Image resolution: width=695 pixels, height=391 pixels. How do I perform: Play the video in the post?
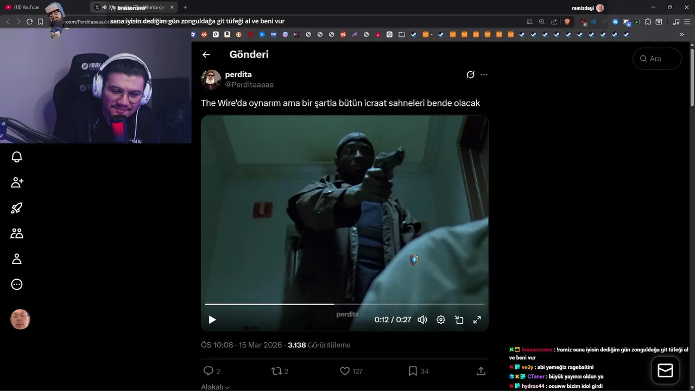pyautogui.click(x=212, y=320)
